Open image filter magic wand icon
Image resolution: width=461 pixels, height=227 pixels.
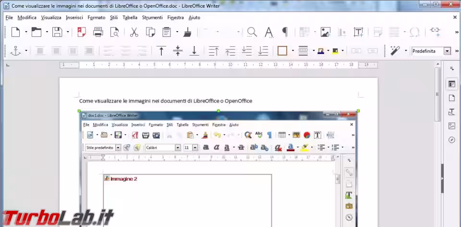coord(395,51)
